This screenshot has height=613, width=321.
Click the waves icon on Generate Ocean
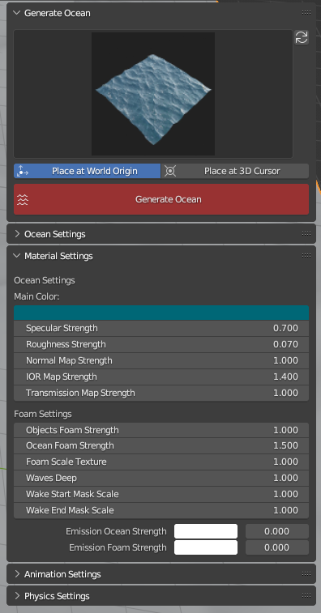coord(23,199)
